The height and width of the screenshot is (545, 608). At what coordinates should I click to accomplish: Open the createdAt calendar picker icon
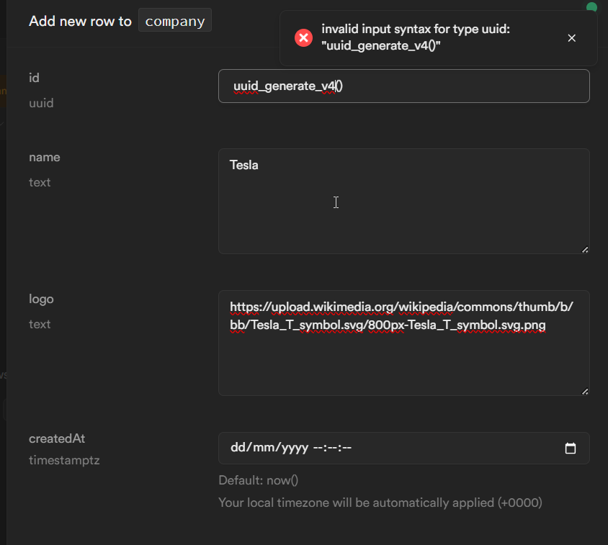coord(570,448)
